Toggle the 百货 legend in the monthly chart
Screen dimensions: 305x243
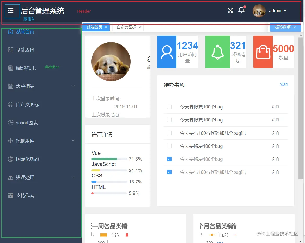point(218,235)
